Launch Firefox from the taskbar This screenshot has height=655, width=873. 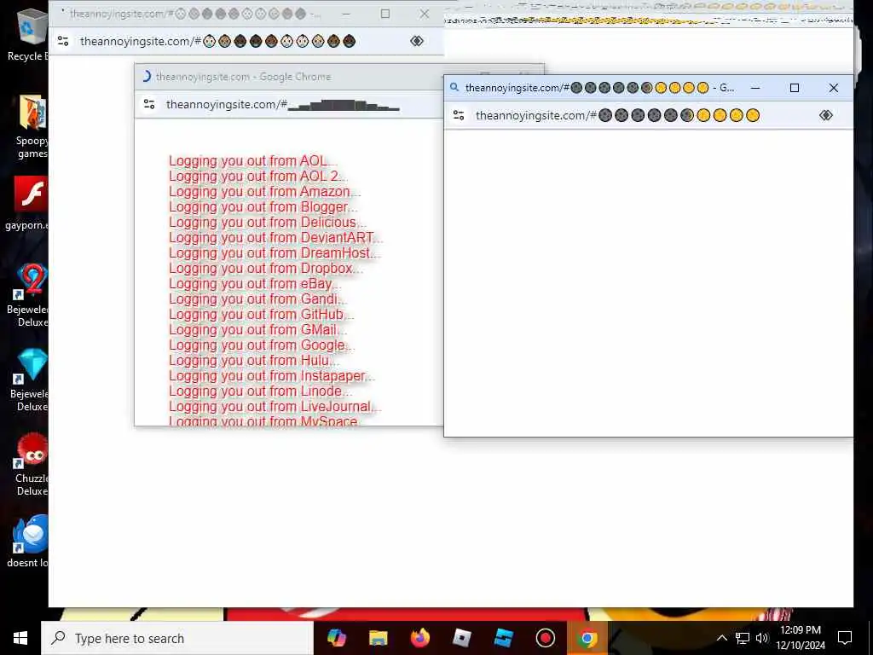point(419,638)
